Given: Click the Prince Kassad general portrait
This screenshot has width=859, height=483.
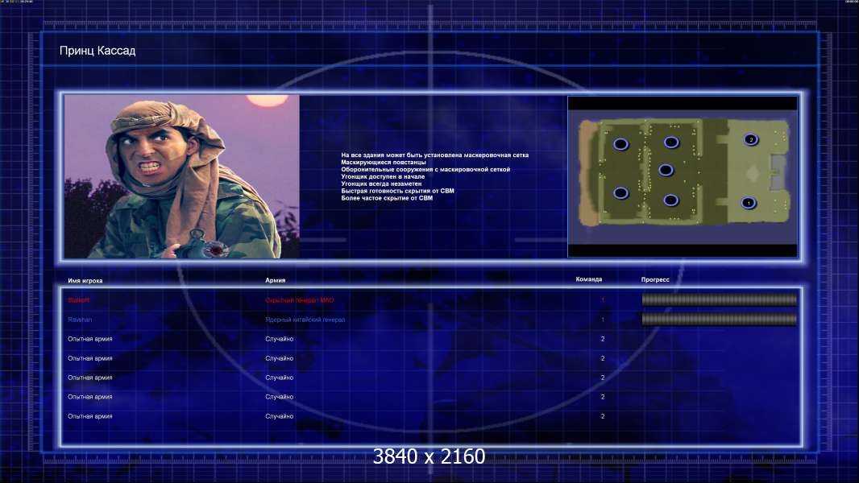Looking at the screenshot, I should (182, 176).
